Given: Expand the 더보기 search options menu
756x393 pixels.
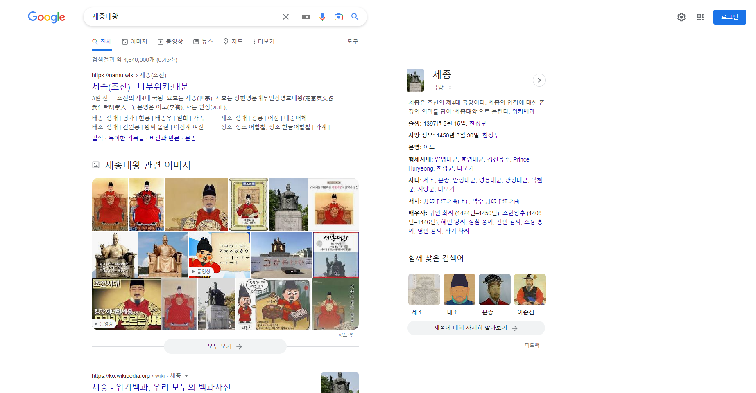Looking at the screenshot, I should point(264,42).
